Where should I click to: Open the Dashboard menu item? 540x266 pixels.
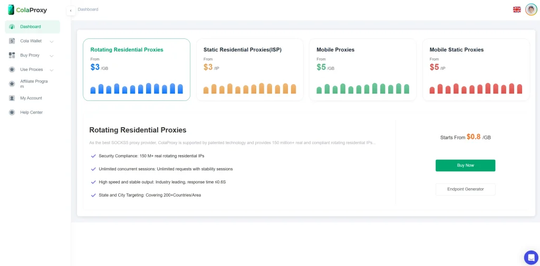(32, 27)
